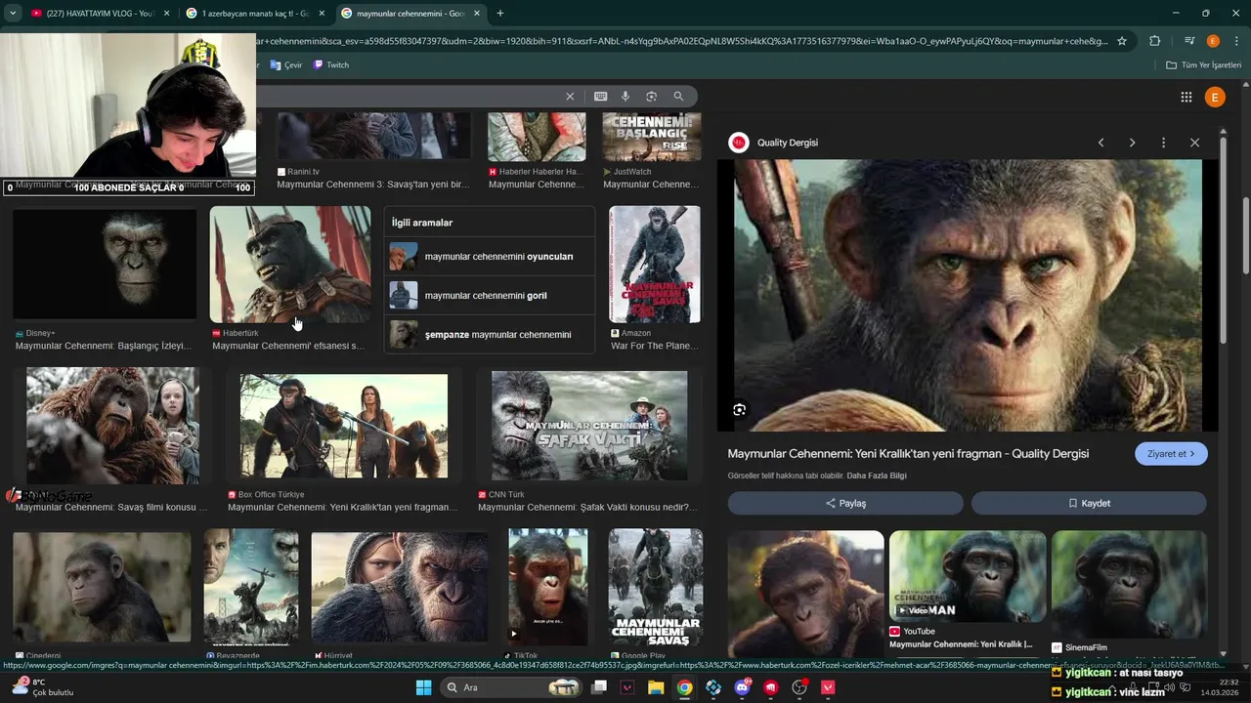This screenshot has width=1251, height=703.
Task: Select maymunlar cehennemini Google tab
Action: (410, 14)
